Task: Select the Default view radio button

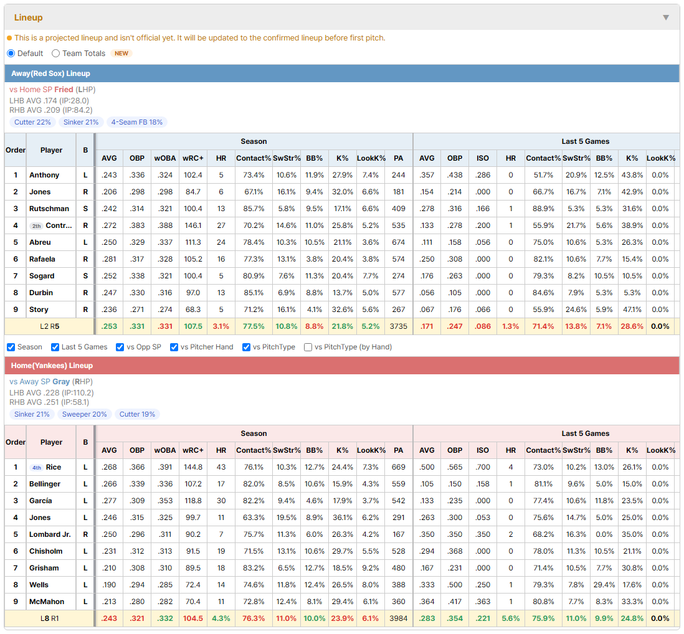Action: pyautogui.click(x=11, y=53)
